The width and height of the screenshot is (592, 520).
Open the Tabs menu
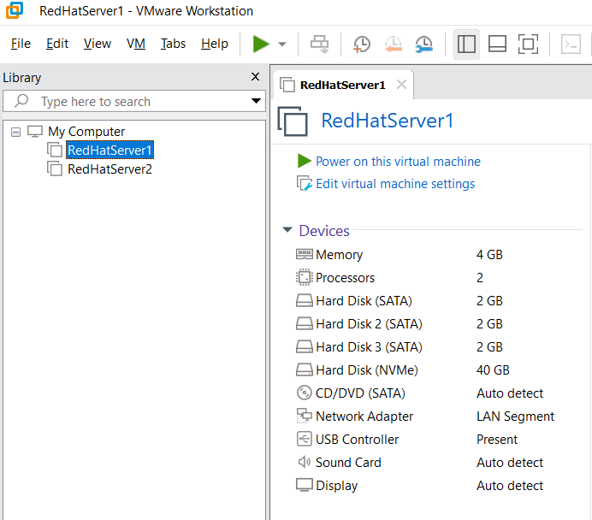click(173, 44)
